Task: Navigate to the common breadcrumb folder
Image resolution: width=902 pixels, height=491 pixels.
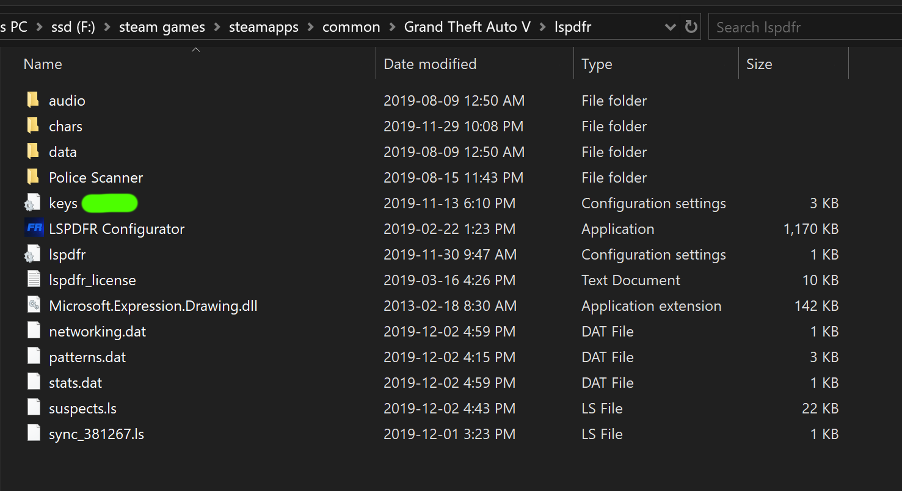Action: point(351,27)
